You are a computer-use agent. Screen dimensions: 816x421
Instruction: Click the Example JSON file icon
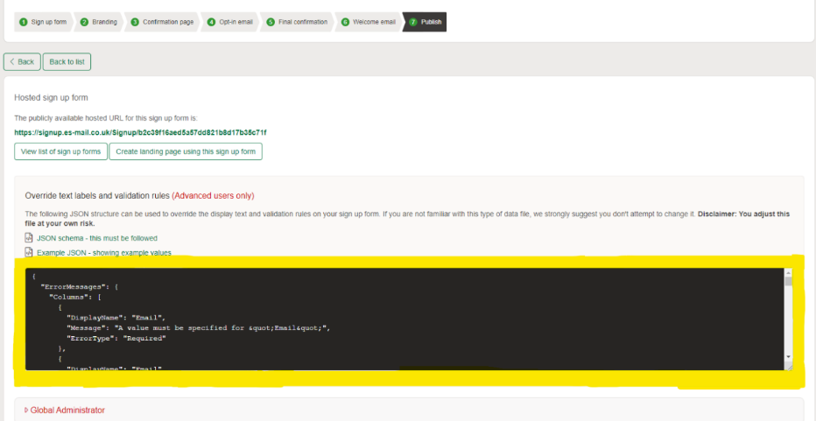29,253
